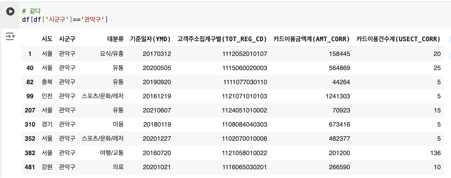Click the region code 1124051010002
This screenshot has width=451, height=178.
coord(245,110)
